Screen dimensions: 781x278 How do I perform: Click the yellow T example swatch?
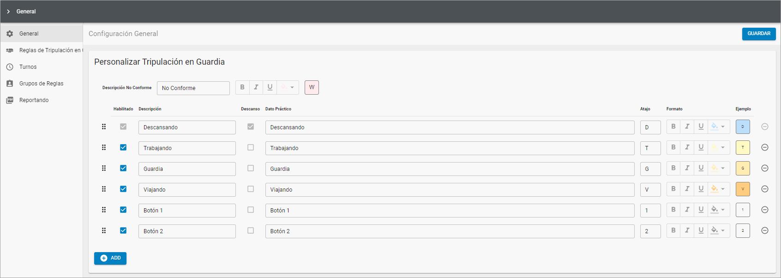pos(743,147)
